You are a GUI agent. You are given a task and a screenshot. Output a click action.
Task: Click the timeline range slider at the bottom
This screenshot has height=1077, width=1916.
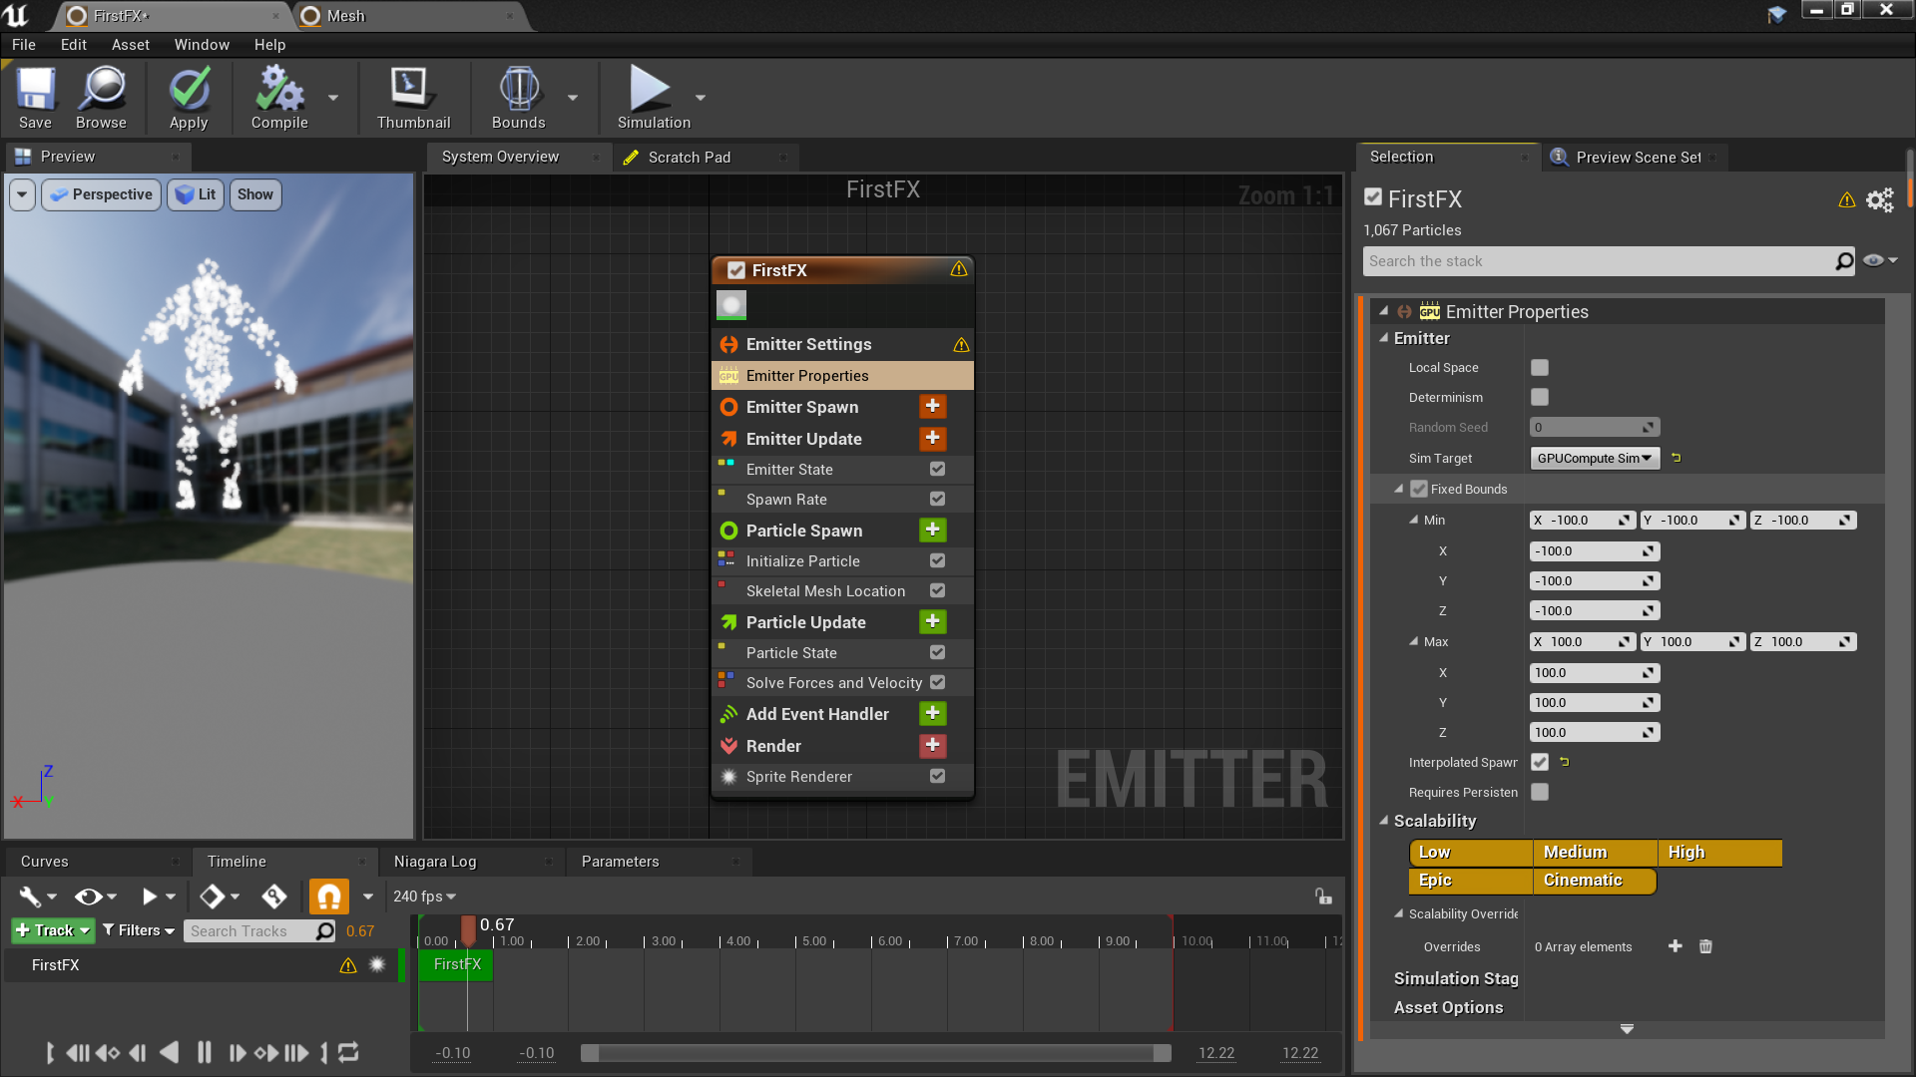point(876,1052)
